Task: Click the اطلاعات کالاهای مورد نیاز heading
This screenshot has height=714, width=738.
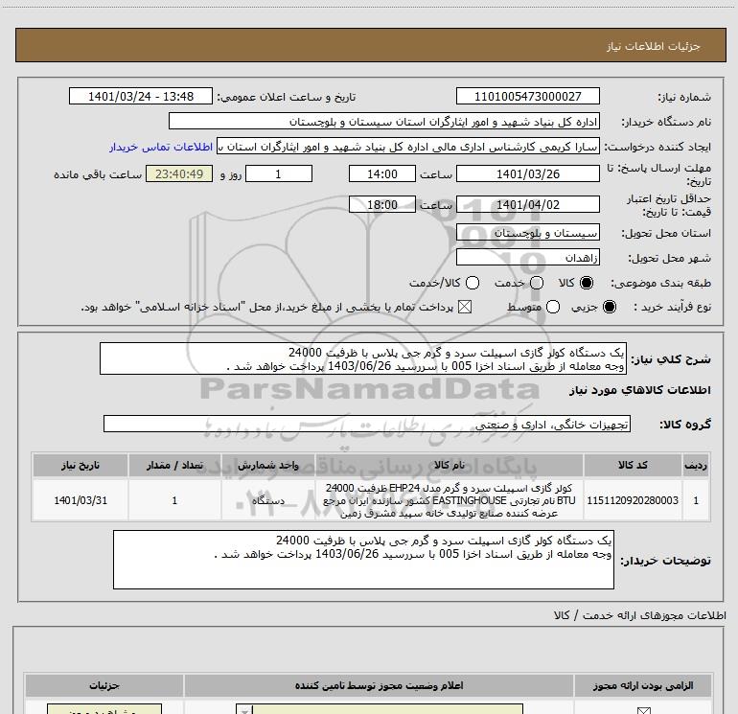Action: tap(640, 390)
